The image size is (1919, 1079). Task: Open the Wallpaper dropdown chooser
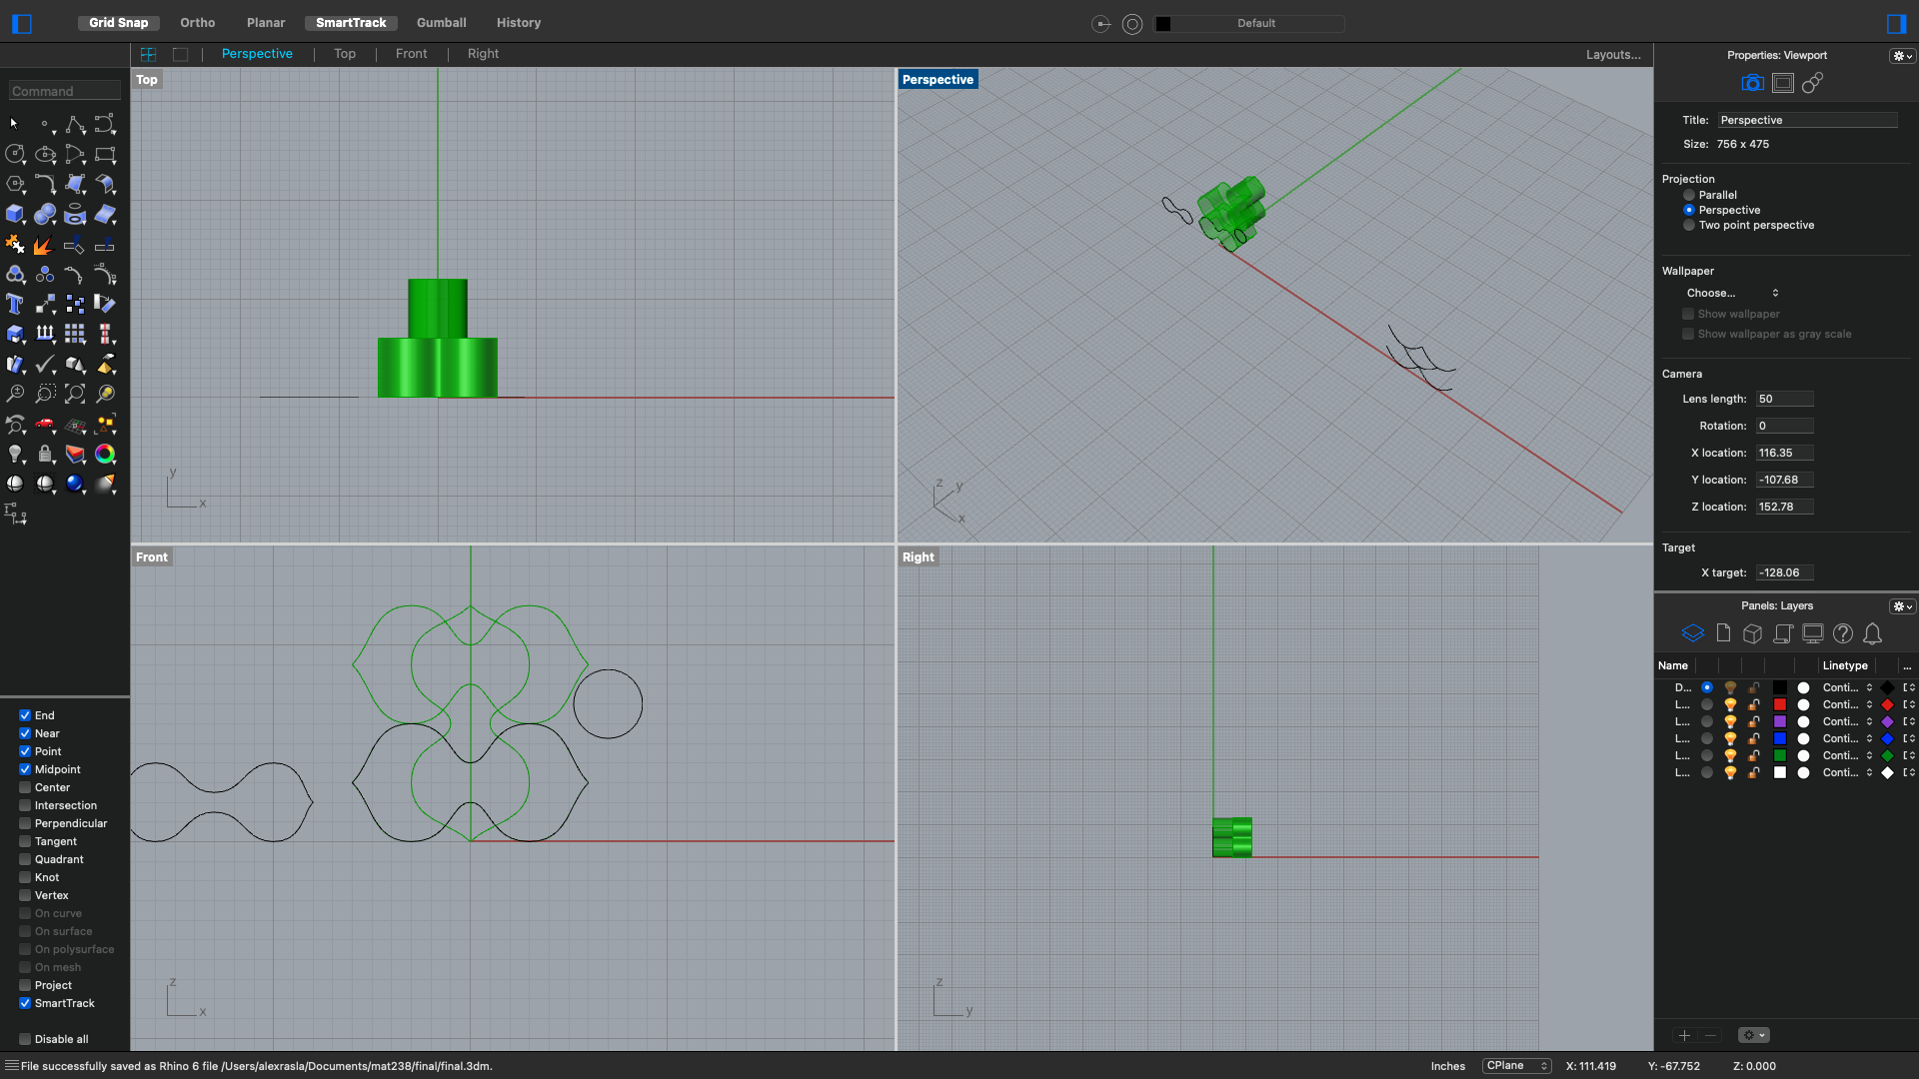click(x=1733, y=293)
